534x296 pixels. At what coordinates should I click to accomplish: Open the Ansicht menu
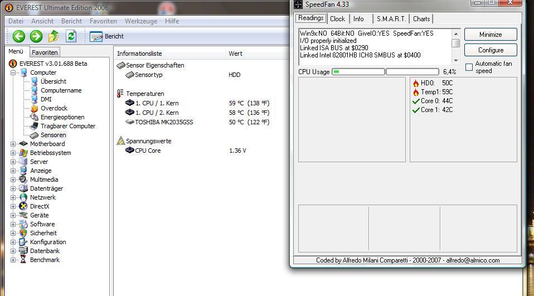pyautogui.click(x=42, y=21)
